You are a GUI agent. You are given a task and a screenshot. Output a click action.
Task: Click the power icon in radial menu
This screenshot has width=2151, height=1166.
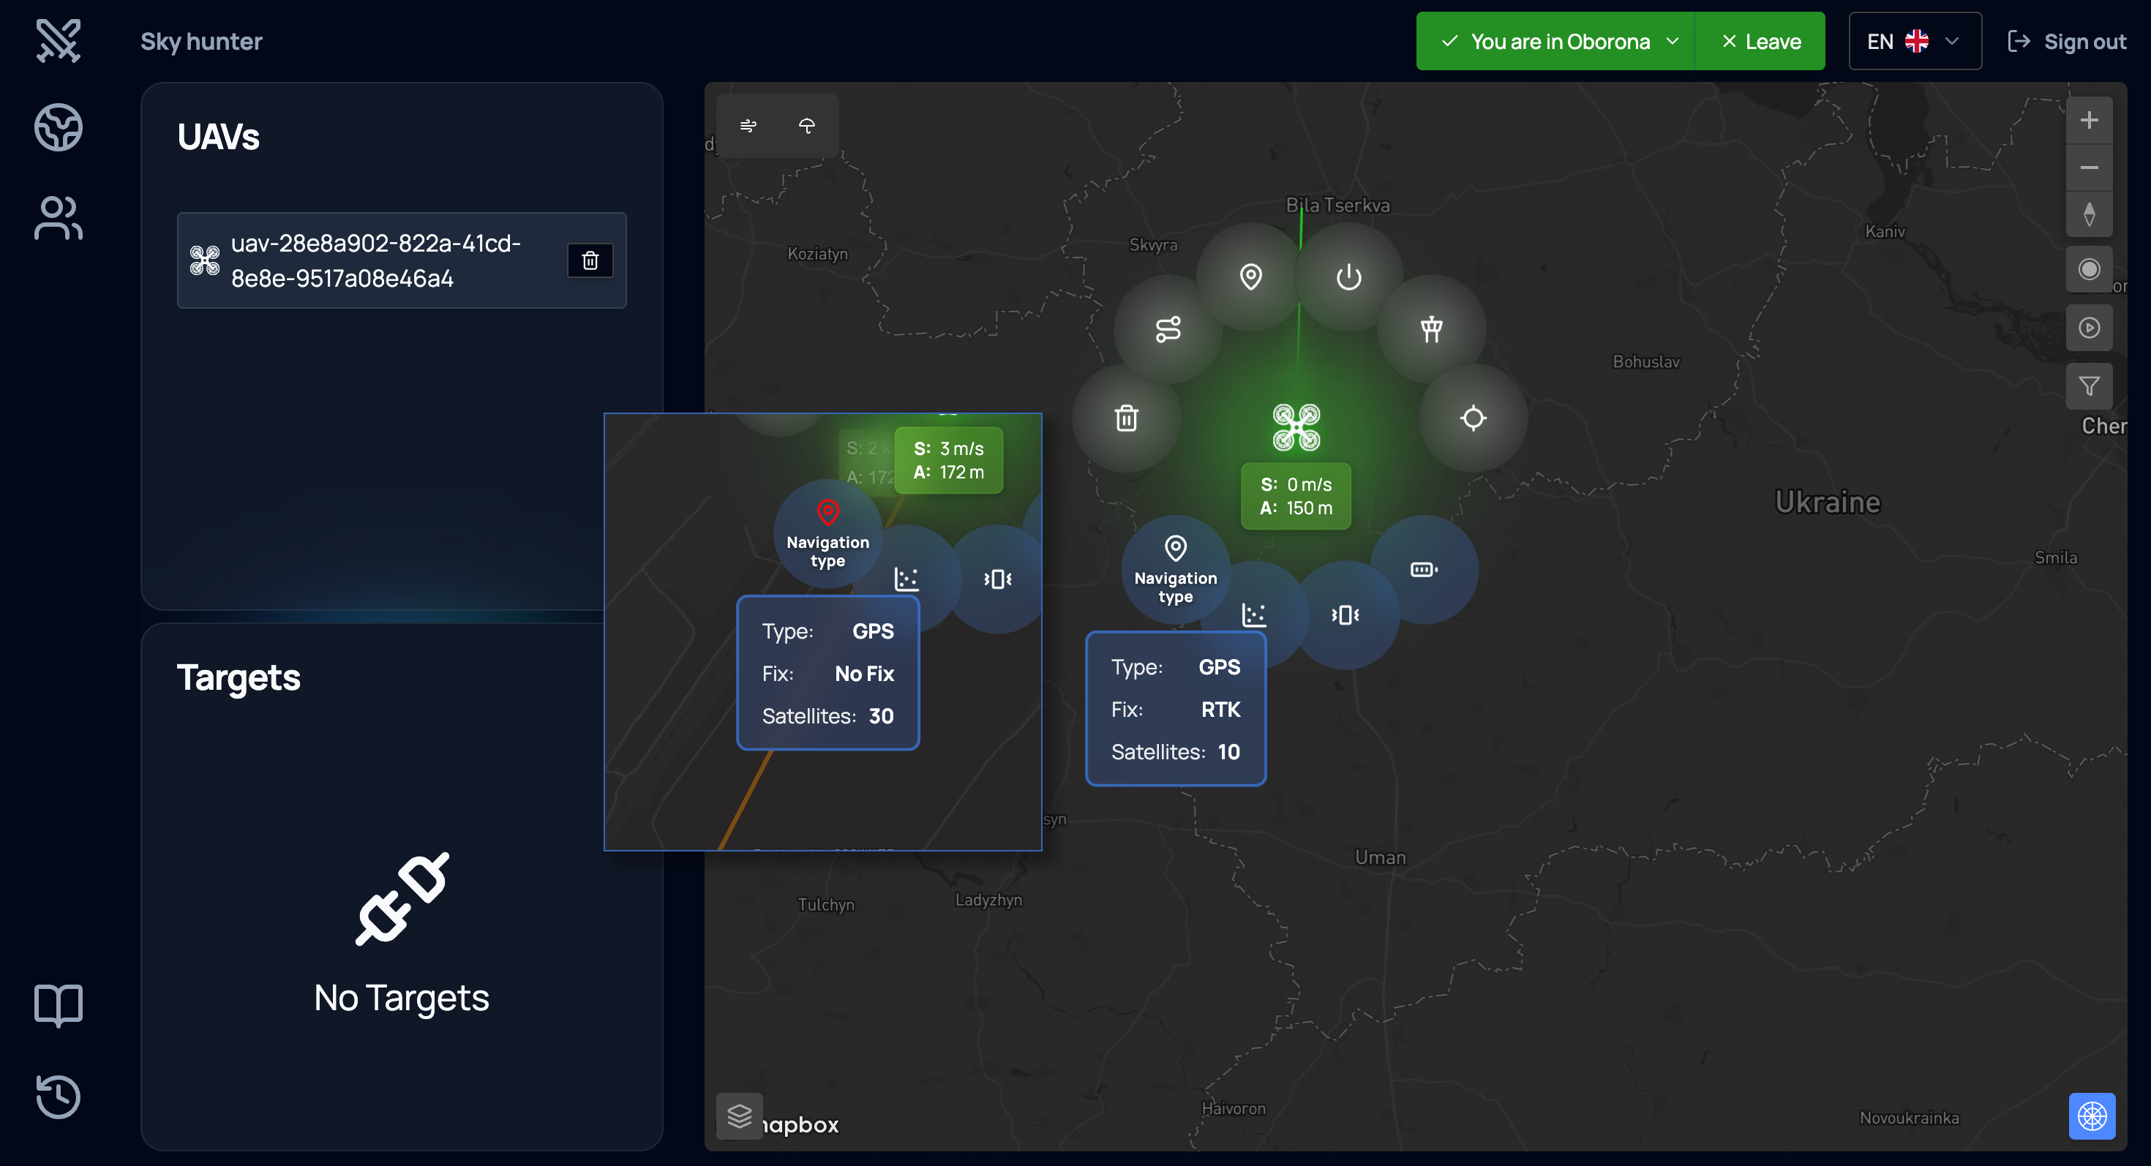point(1348,277)
